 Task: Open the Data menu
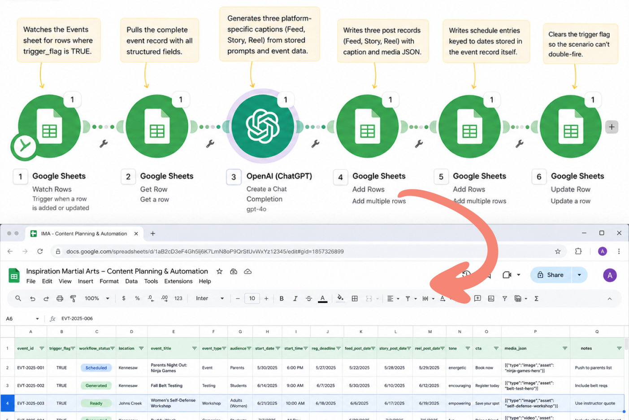coord(131,281)
